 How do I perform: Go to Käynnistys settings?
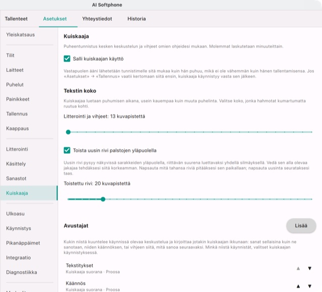coord(29,228)
